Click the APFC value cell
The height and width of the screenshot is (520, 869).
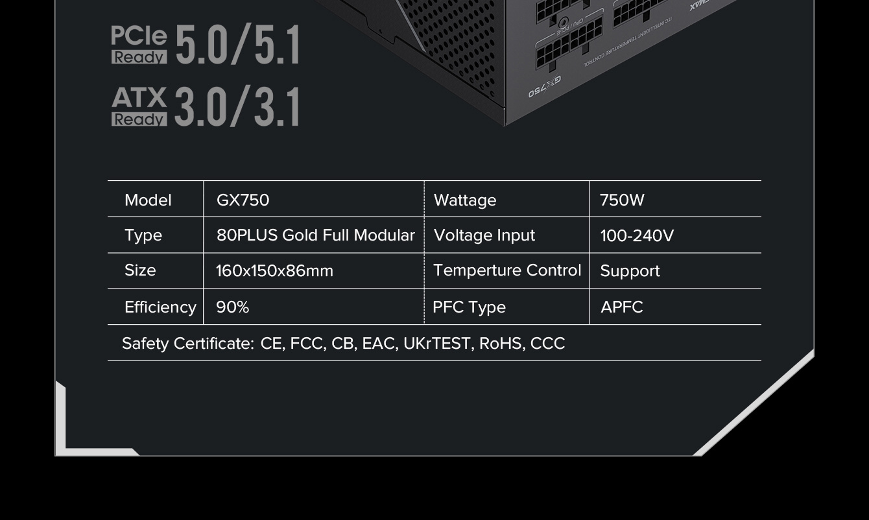pyautogui.click(x=621, y=307)
